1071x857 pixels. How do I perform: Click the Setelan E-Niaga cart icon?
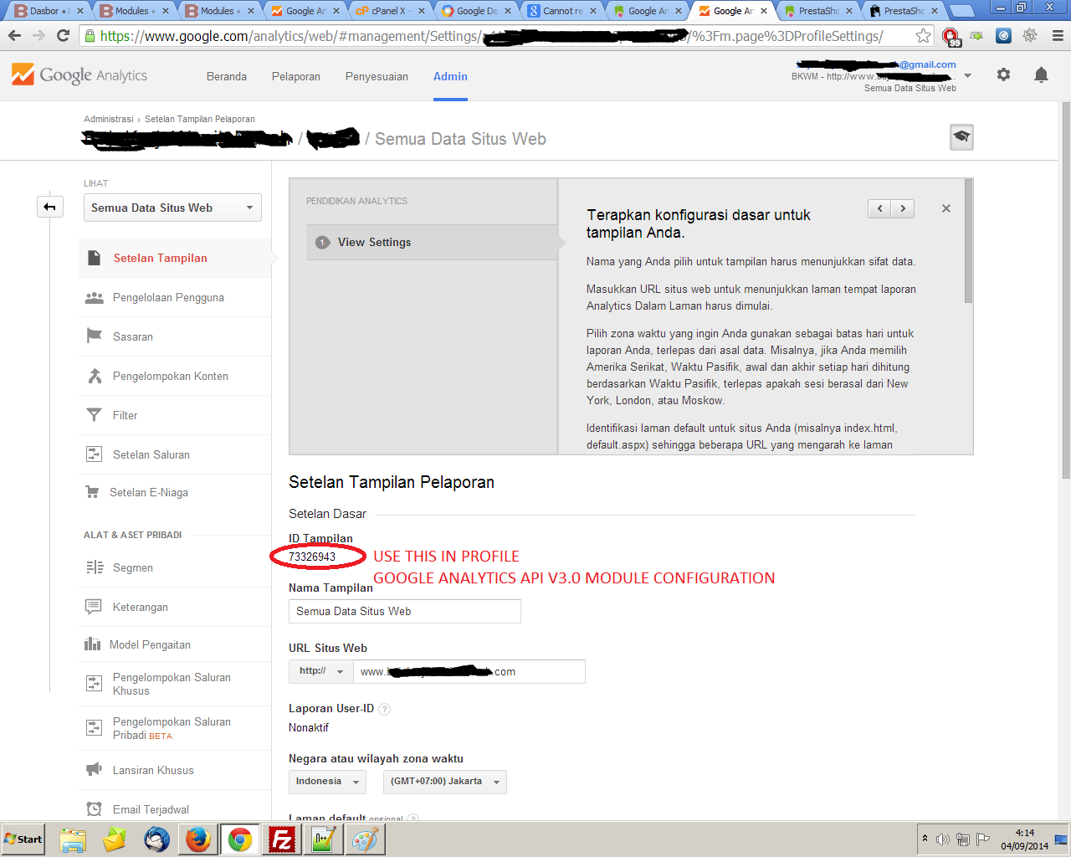[93, 492]
